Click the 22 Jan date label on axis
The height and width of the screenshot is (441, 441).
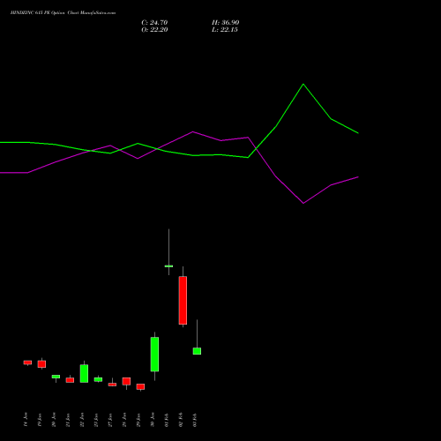[82, 420]
